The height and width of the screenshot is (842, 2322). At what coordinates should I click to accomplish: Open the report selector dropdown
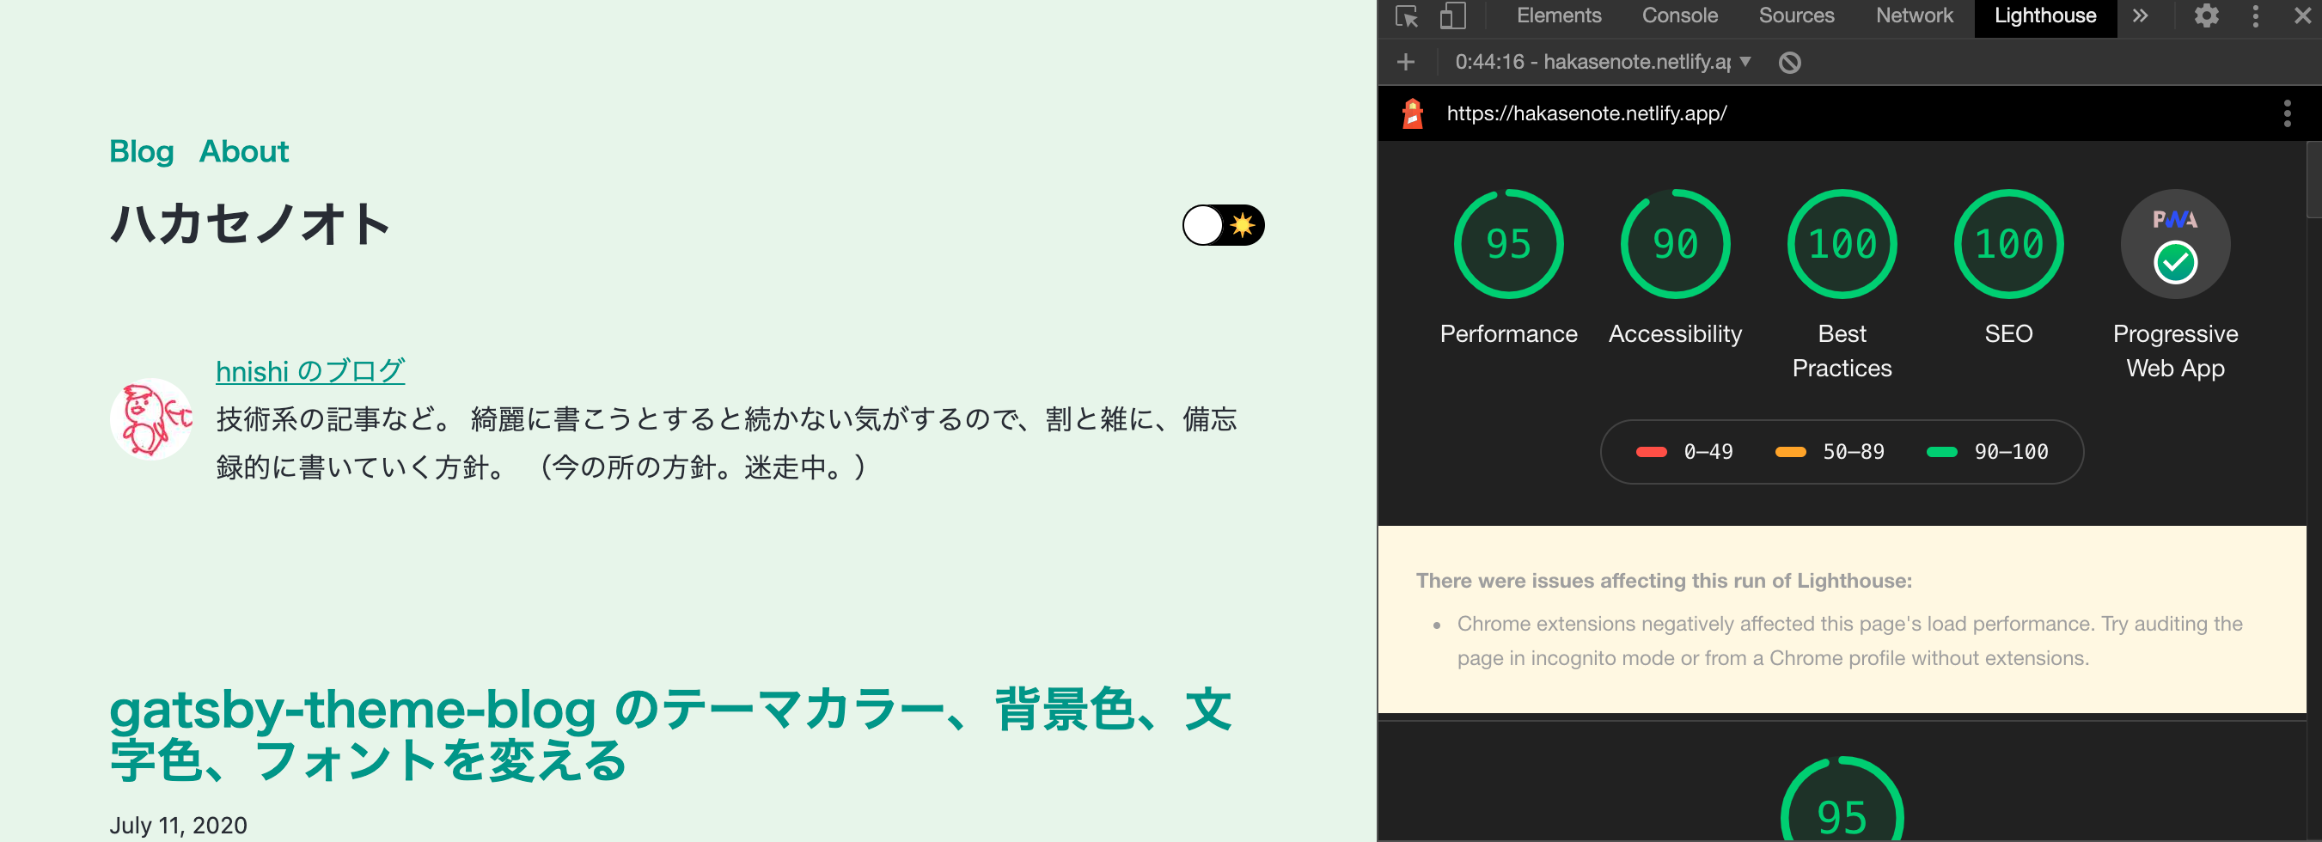pyautogui.click(x=1603, y=62)
